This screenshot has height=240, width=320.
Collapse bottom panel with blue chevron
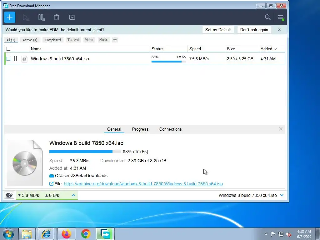pos(282,195)
